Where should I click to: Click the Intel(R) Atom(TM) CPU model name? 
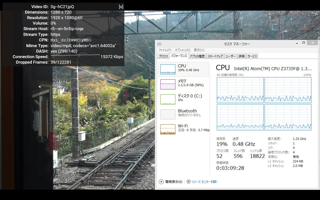(273, 68)
